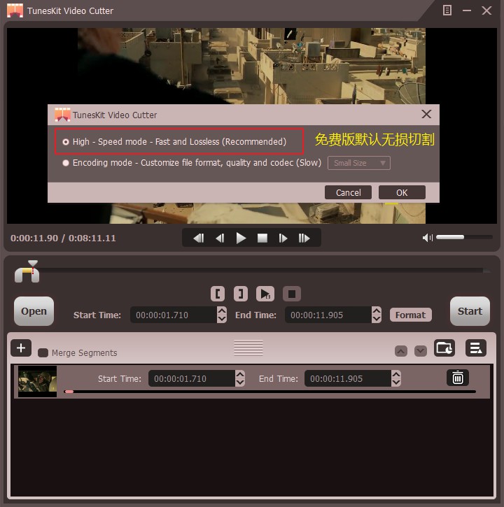The image size is (504, 507).
Task: Increase main End Time value
Action: [x=377, y=310]
